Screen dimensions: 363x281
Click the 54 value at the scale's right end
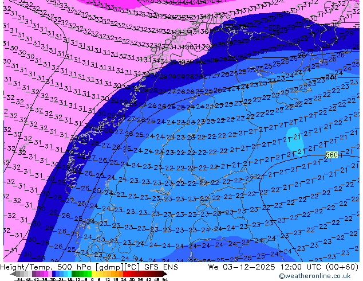pos(165,279)
